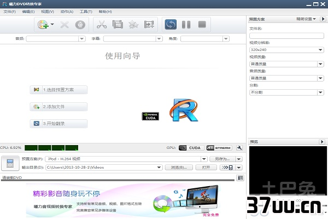Click the delete X toolbar icon
The image size is (328, 219).
pyautogui.click(x=65, y=25)
